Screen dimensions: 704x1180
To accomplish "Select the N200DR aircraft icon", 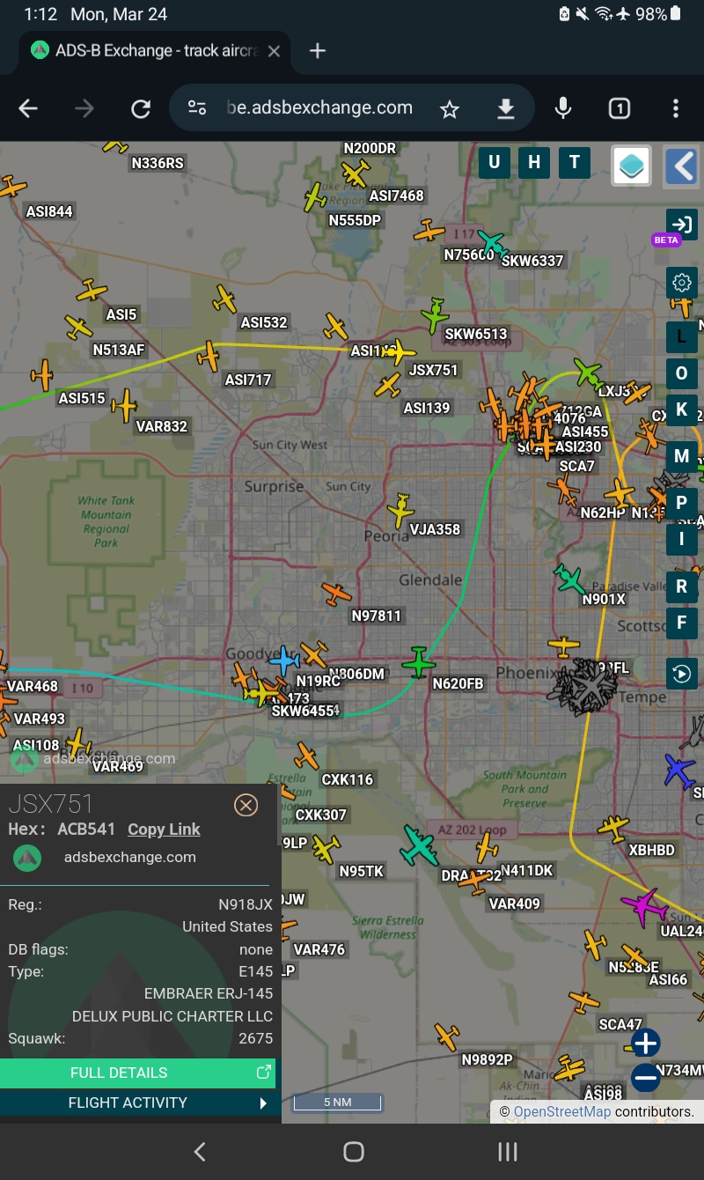I will (x=355, y=173).
